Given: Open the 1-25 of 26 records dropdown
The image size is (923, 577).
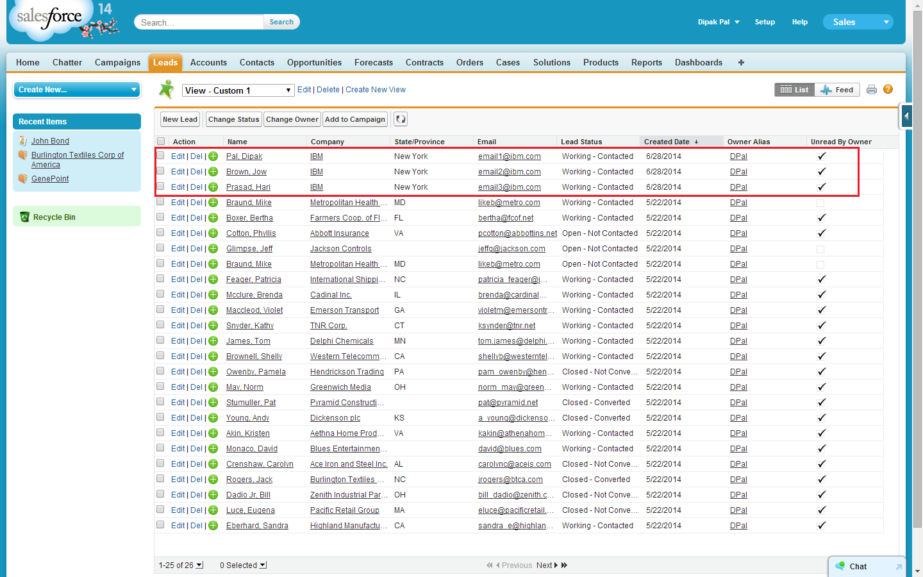Looking at the screenshot, I should click(199, 565).
